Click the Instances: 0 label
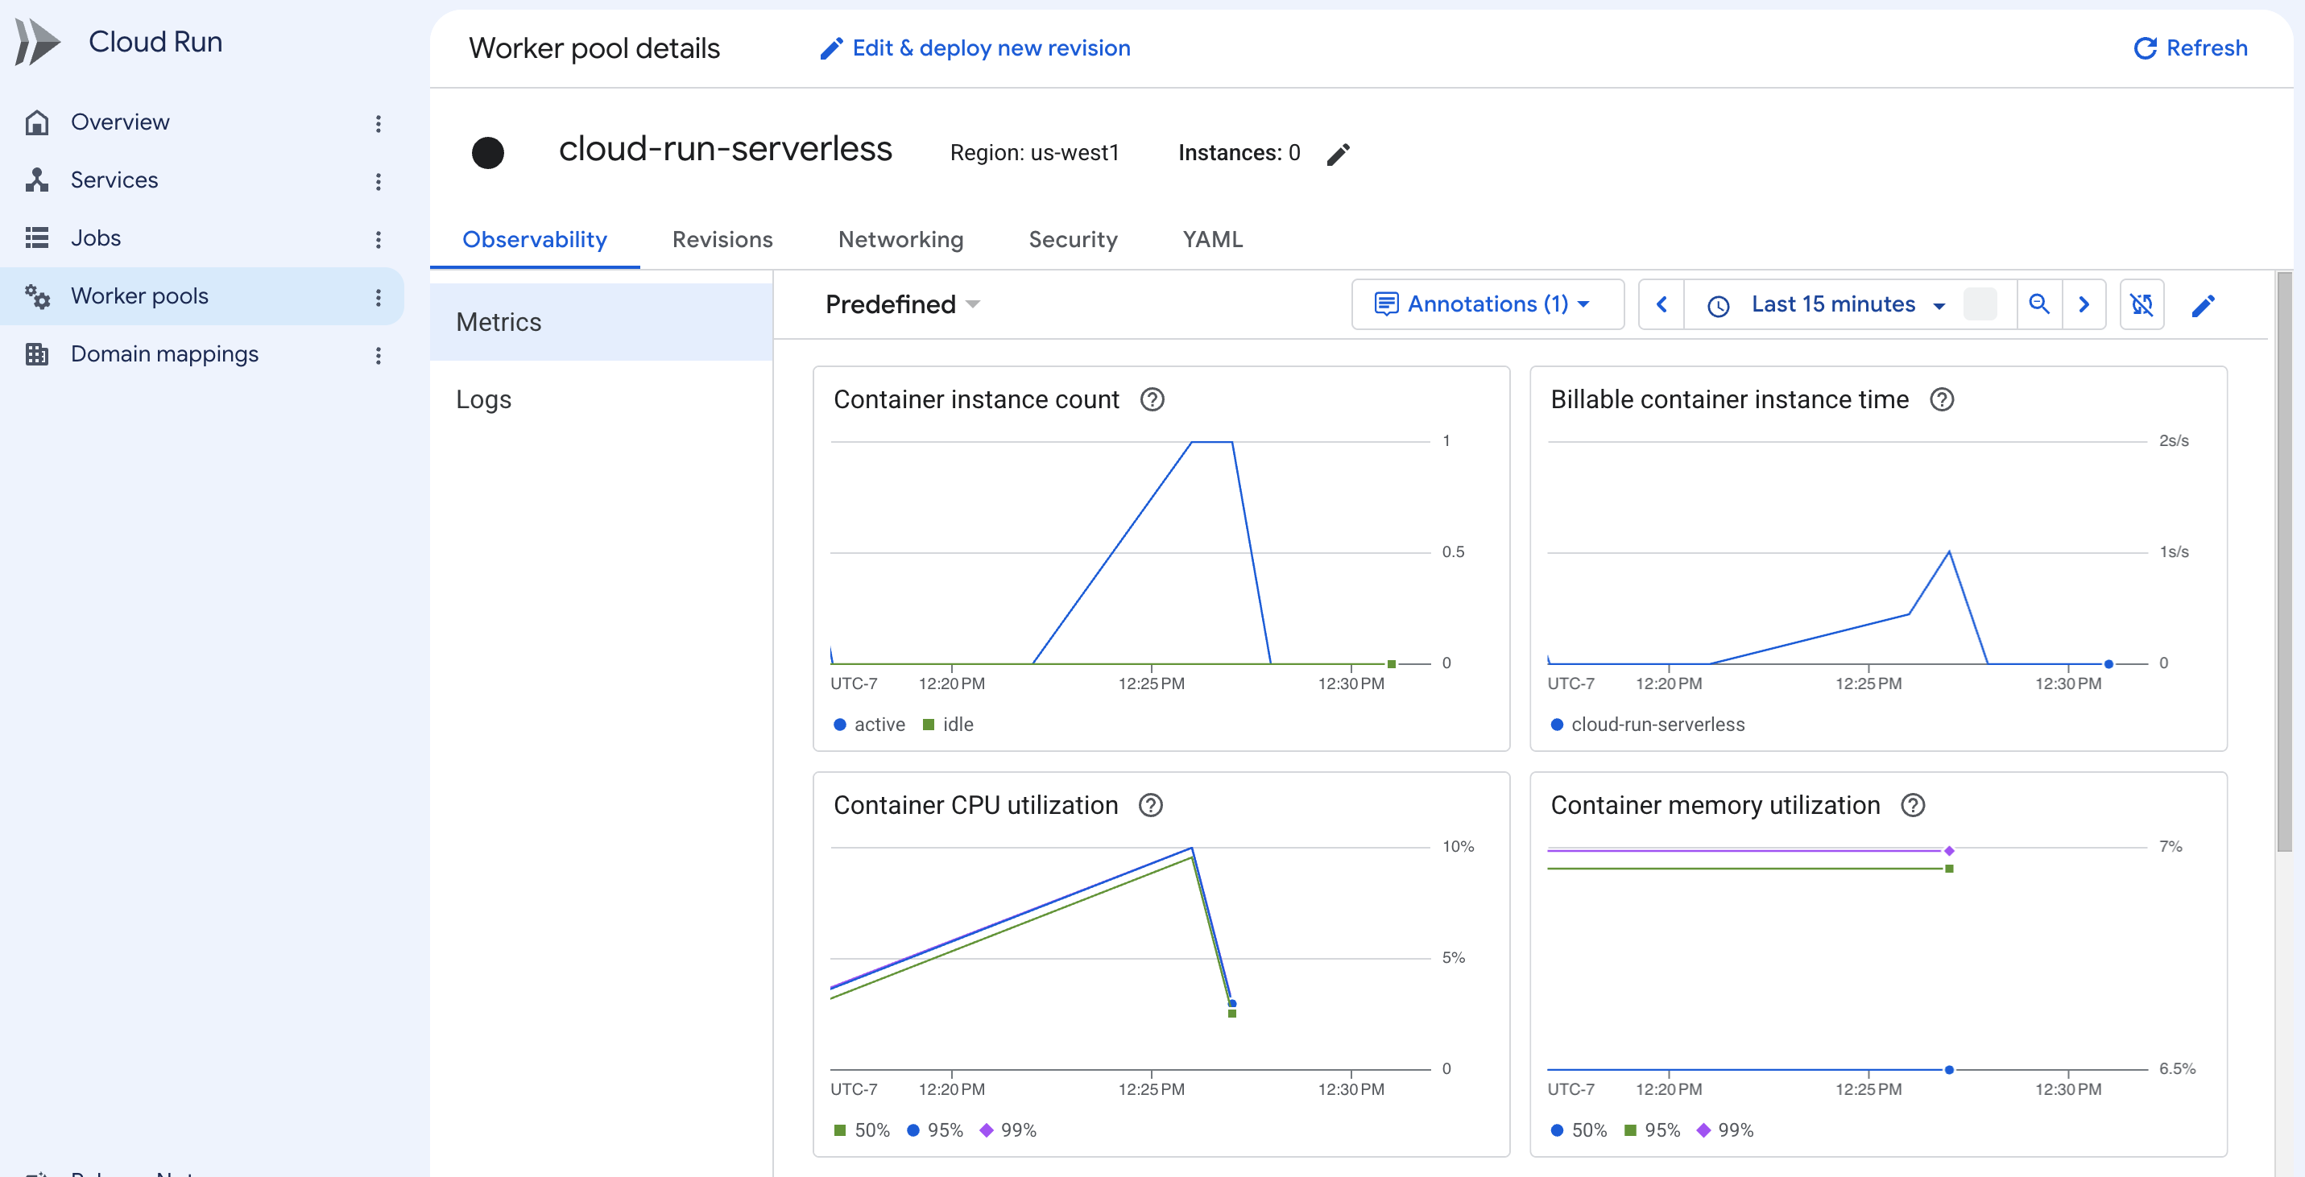The width and height of the screenshot is (2305, 1177). (1239, 153)
